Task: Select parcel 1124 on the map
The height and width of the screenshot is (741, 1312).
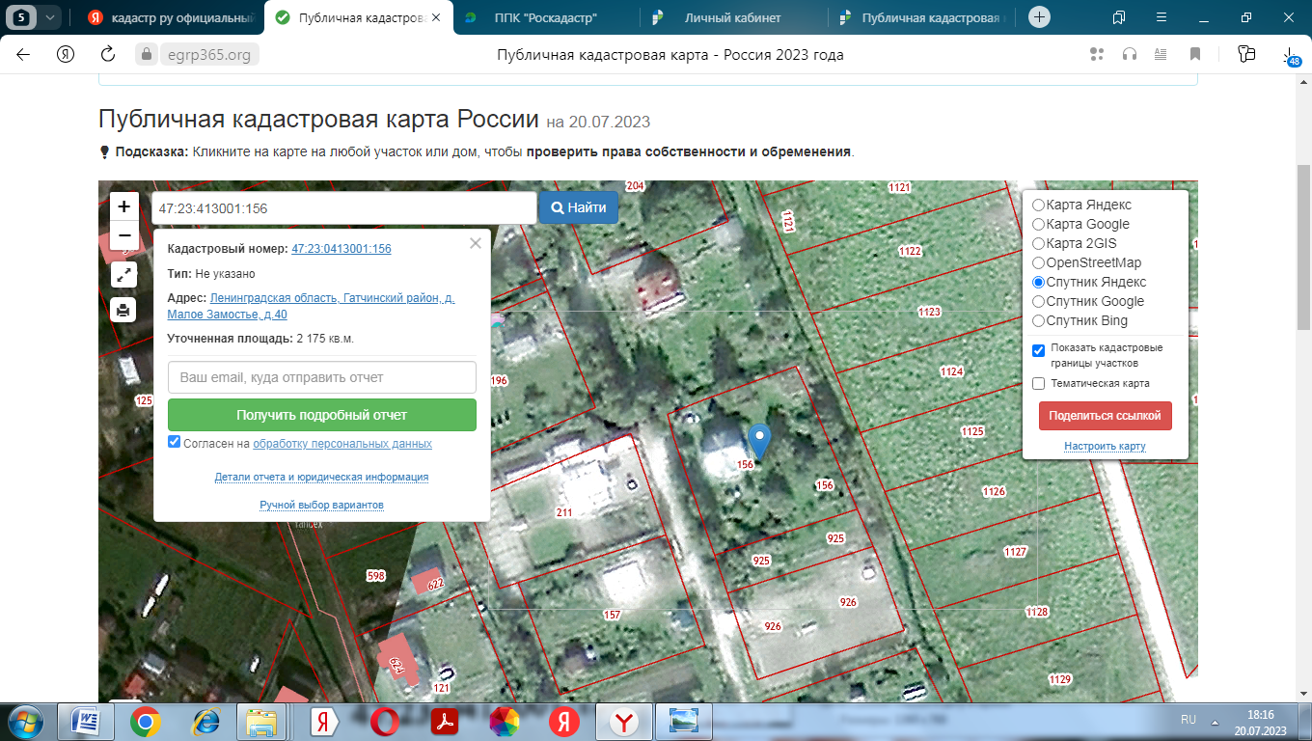Action: point(951,371)
